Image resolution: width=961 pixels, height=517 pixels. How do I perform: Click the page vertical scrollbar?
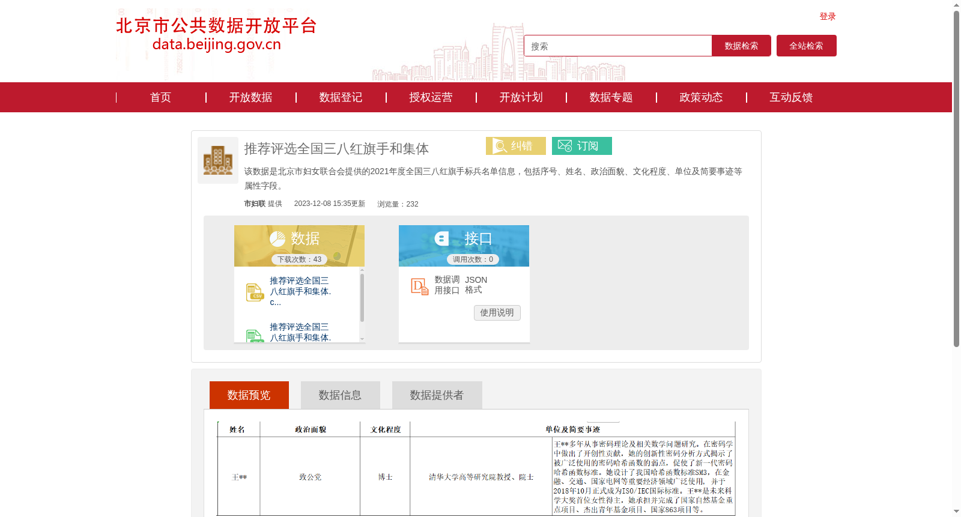(x=956, y=179)
